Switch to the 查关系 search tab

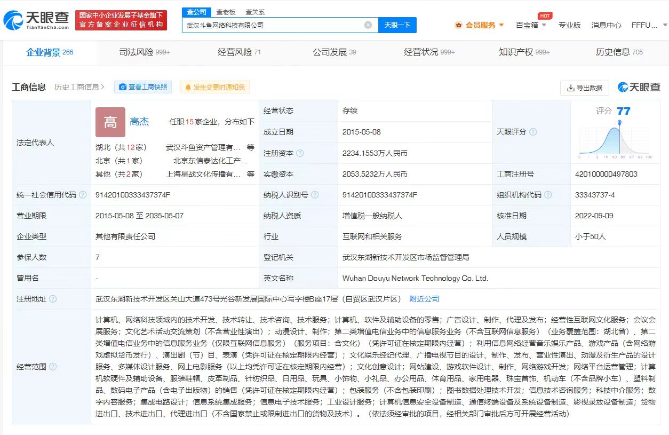[x=255, y=12]
